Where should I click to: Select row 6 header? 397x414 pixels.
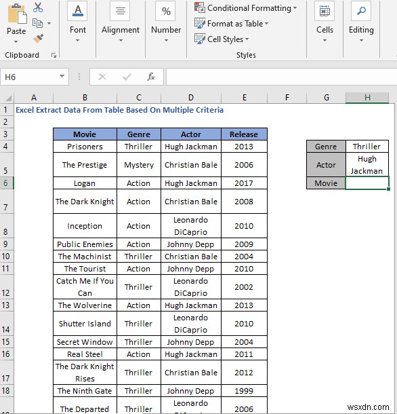click(6, 183)
